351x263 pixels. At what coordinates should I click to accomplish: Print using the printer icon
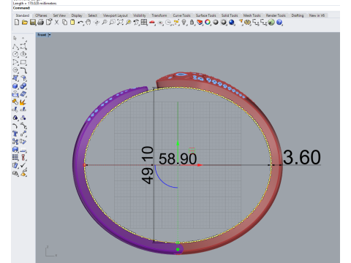click(41, 23)
